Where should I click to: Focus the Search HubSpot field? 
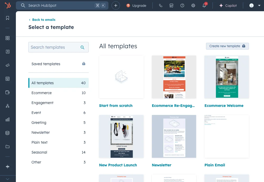(x=62, y=5)
